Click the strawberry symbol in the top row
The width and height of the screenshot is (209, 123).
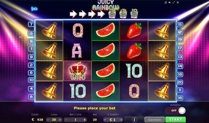(134, 30)
